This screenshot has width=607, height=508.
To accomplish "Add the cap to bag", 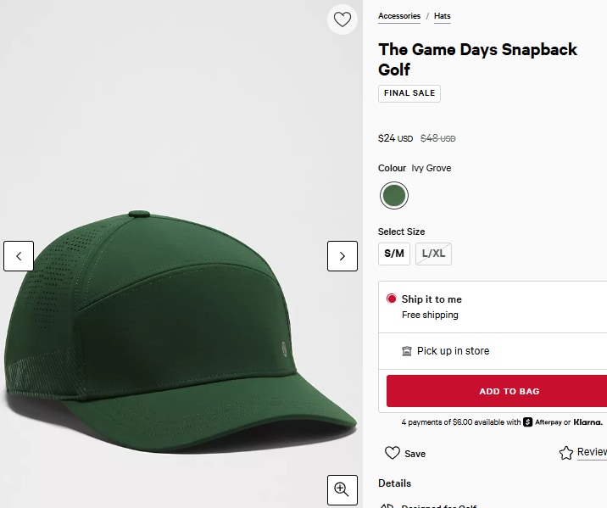I will click(x=497, y=391).
